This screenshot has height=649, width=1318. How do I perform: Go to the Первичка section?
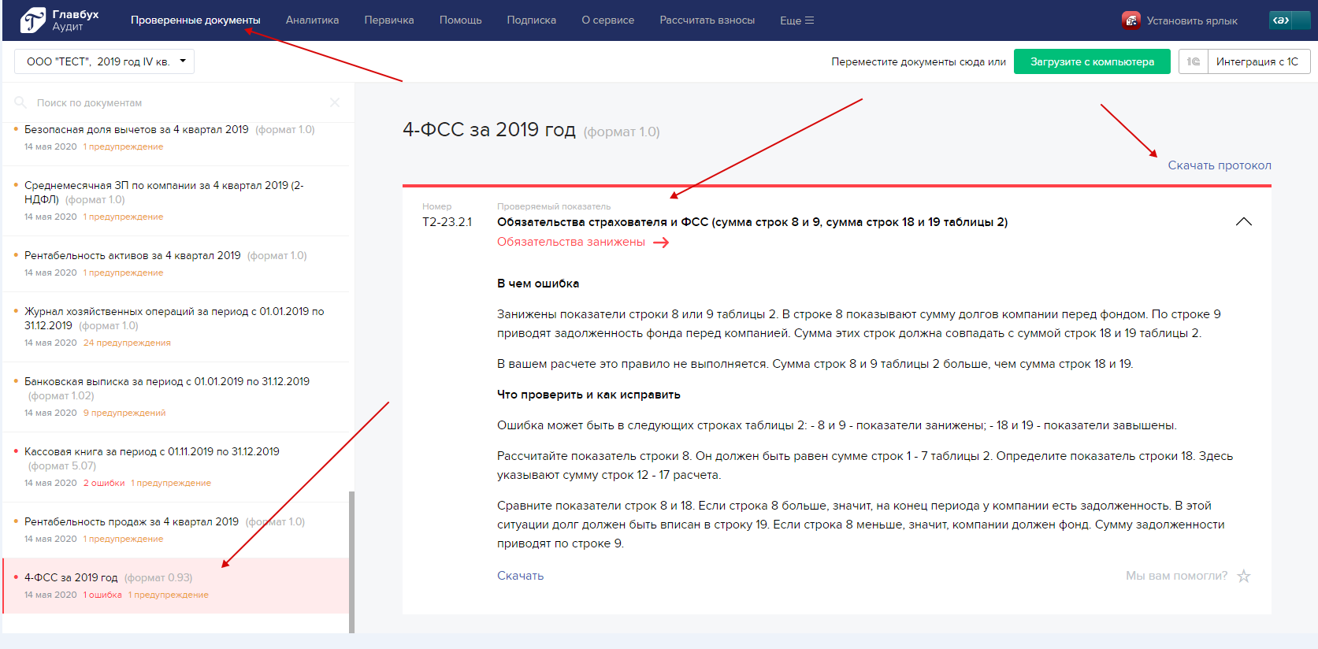(389, 20)
